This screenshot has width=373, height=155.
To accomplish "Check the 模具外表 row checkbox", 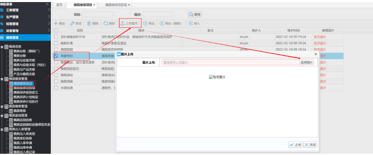I will [x=55, y=43].
